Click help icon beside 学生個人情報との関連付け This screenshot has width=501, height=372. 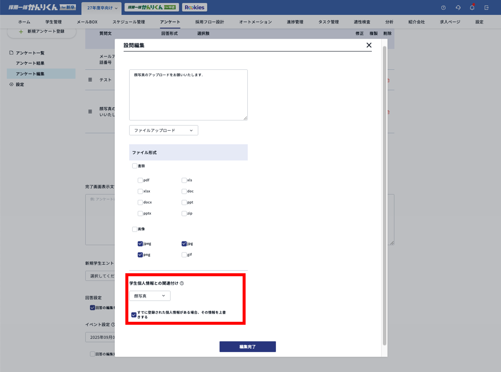point(182,283)
